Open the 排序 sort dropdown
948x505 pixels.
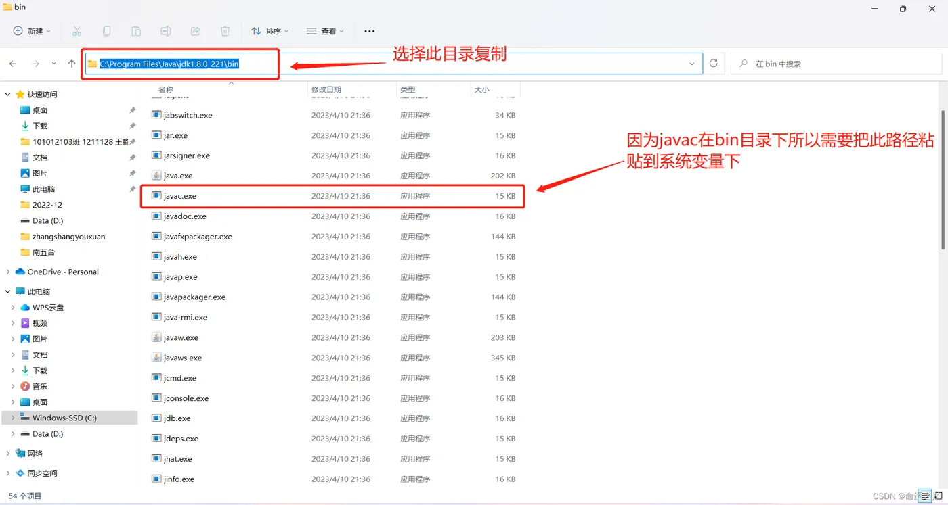point(270,31)
